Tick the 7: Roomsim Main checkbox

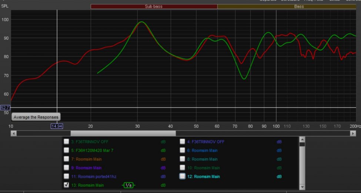click(x=67, y=159)
